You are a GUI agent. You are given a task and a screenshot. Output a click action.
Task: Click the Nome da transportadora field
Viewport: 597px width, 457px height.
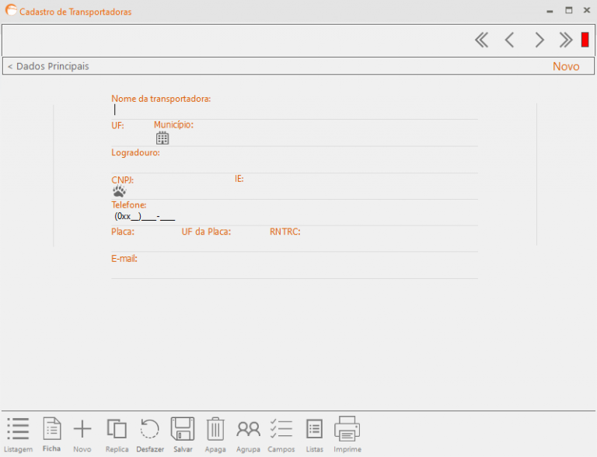click(294, 110)
